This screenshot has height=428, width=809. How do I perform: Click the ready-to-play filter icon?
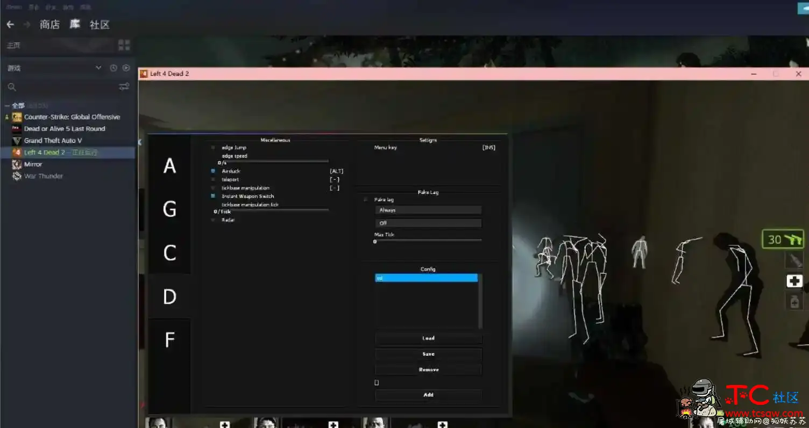pos(126,68)
